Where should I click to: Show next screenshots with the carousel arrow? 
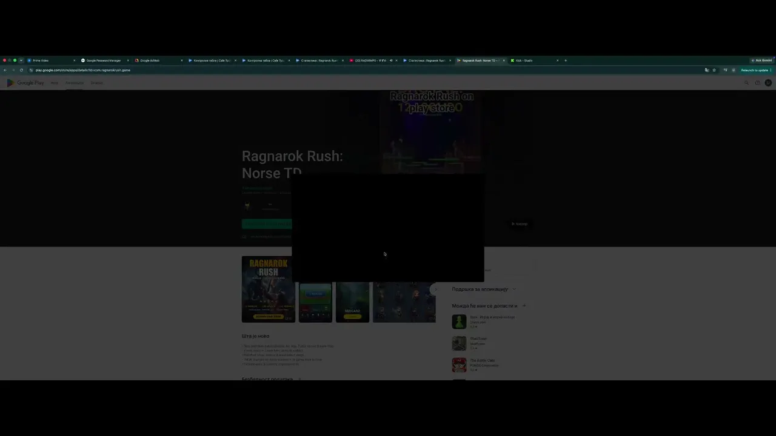pyautogui.click(x=435, y=289)
